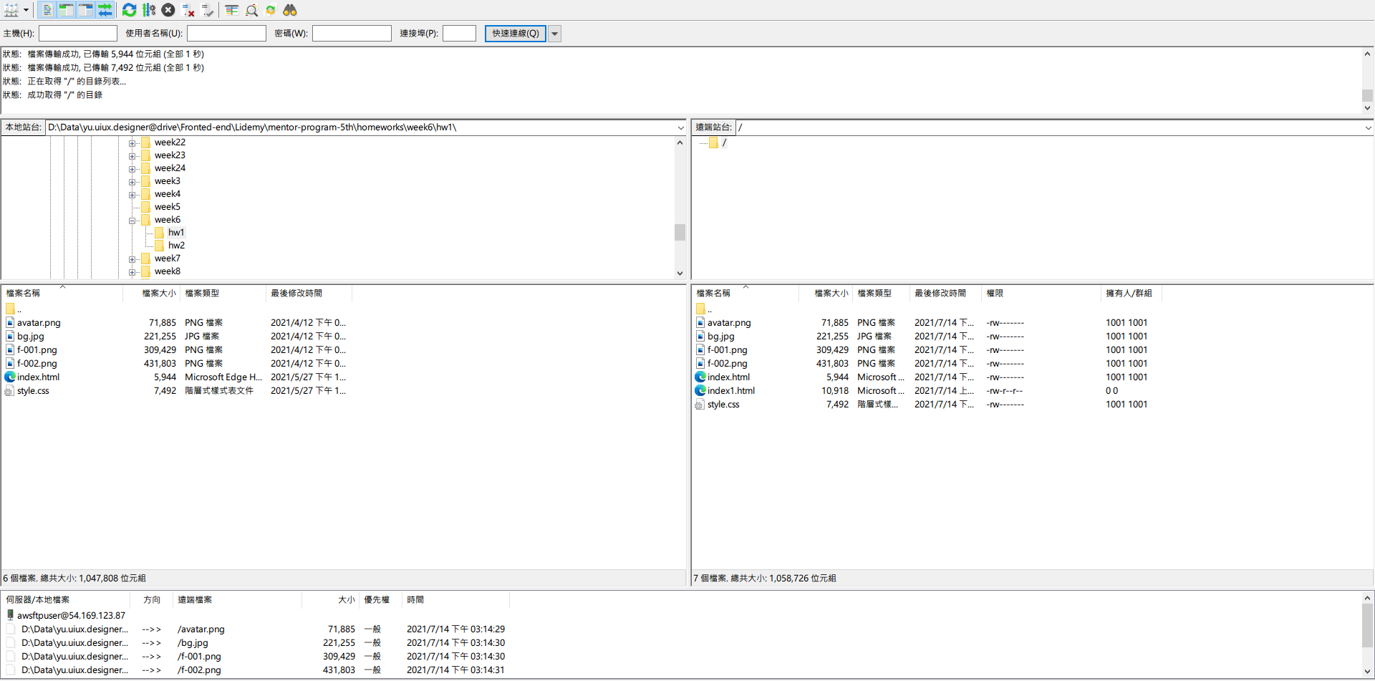Open local parent directory folder
The image size is (1375, 681).
click(10, 309)
